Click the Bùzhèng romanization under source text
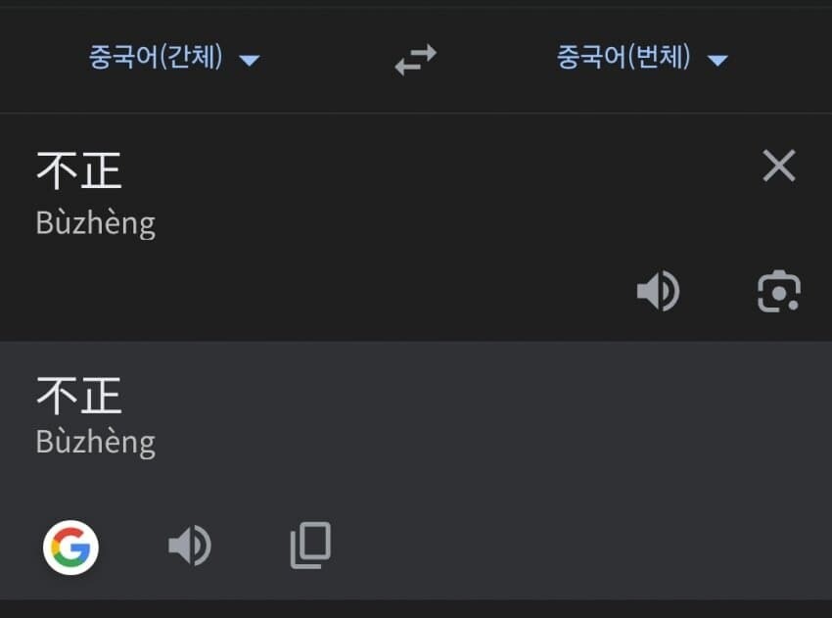The height and width of the screenshot is (618, 832). click(95, 223)
